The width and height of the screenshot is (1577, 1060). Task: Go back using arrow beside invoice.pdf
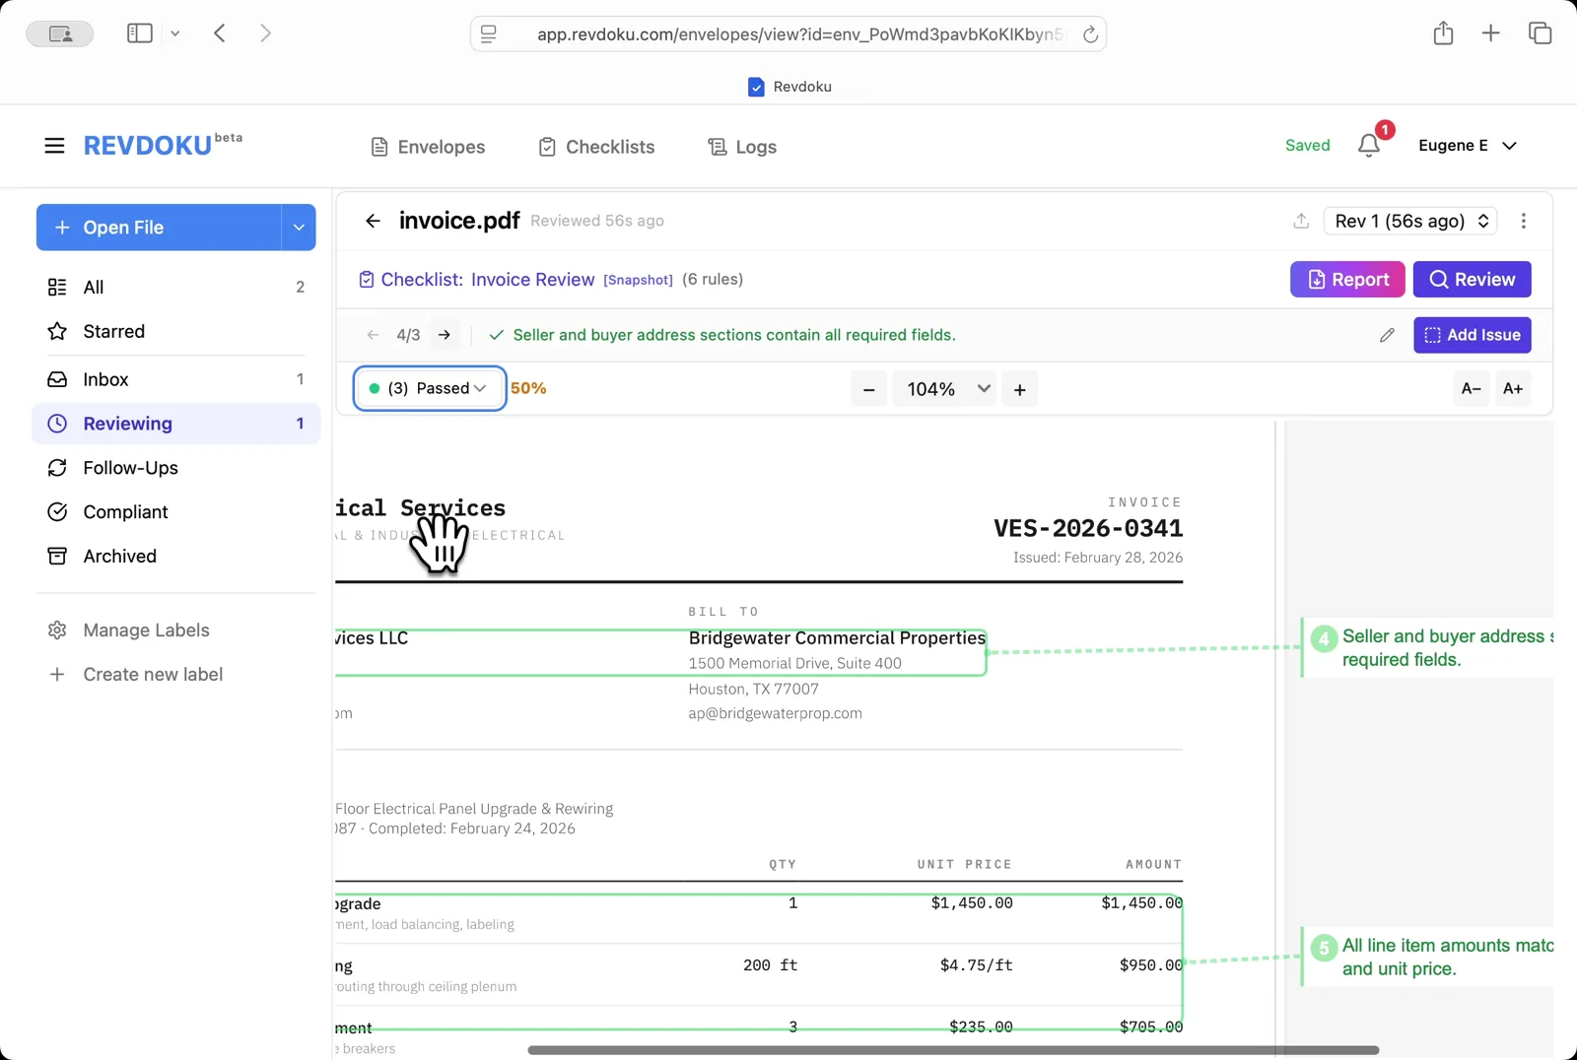pyautogui.click(x=373, y=221)
